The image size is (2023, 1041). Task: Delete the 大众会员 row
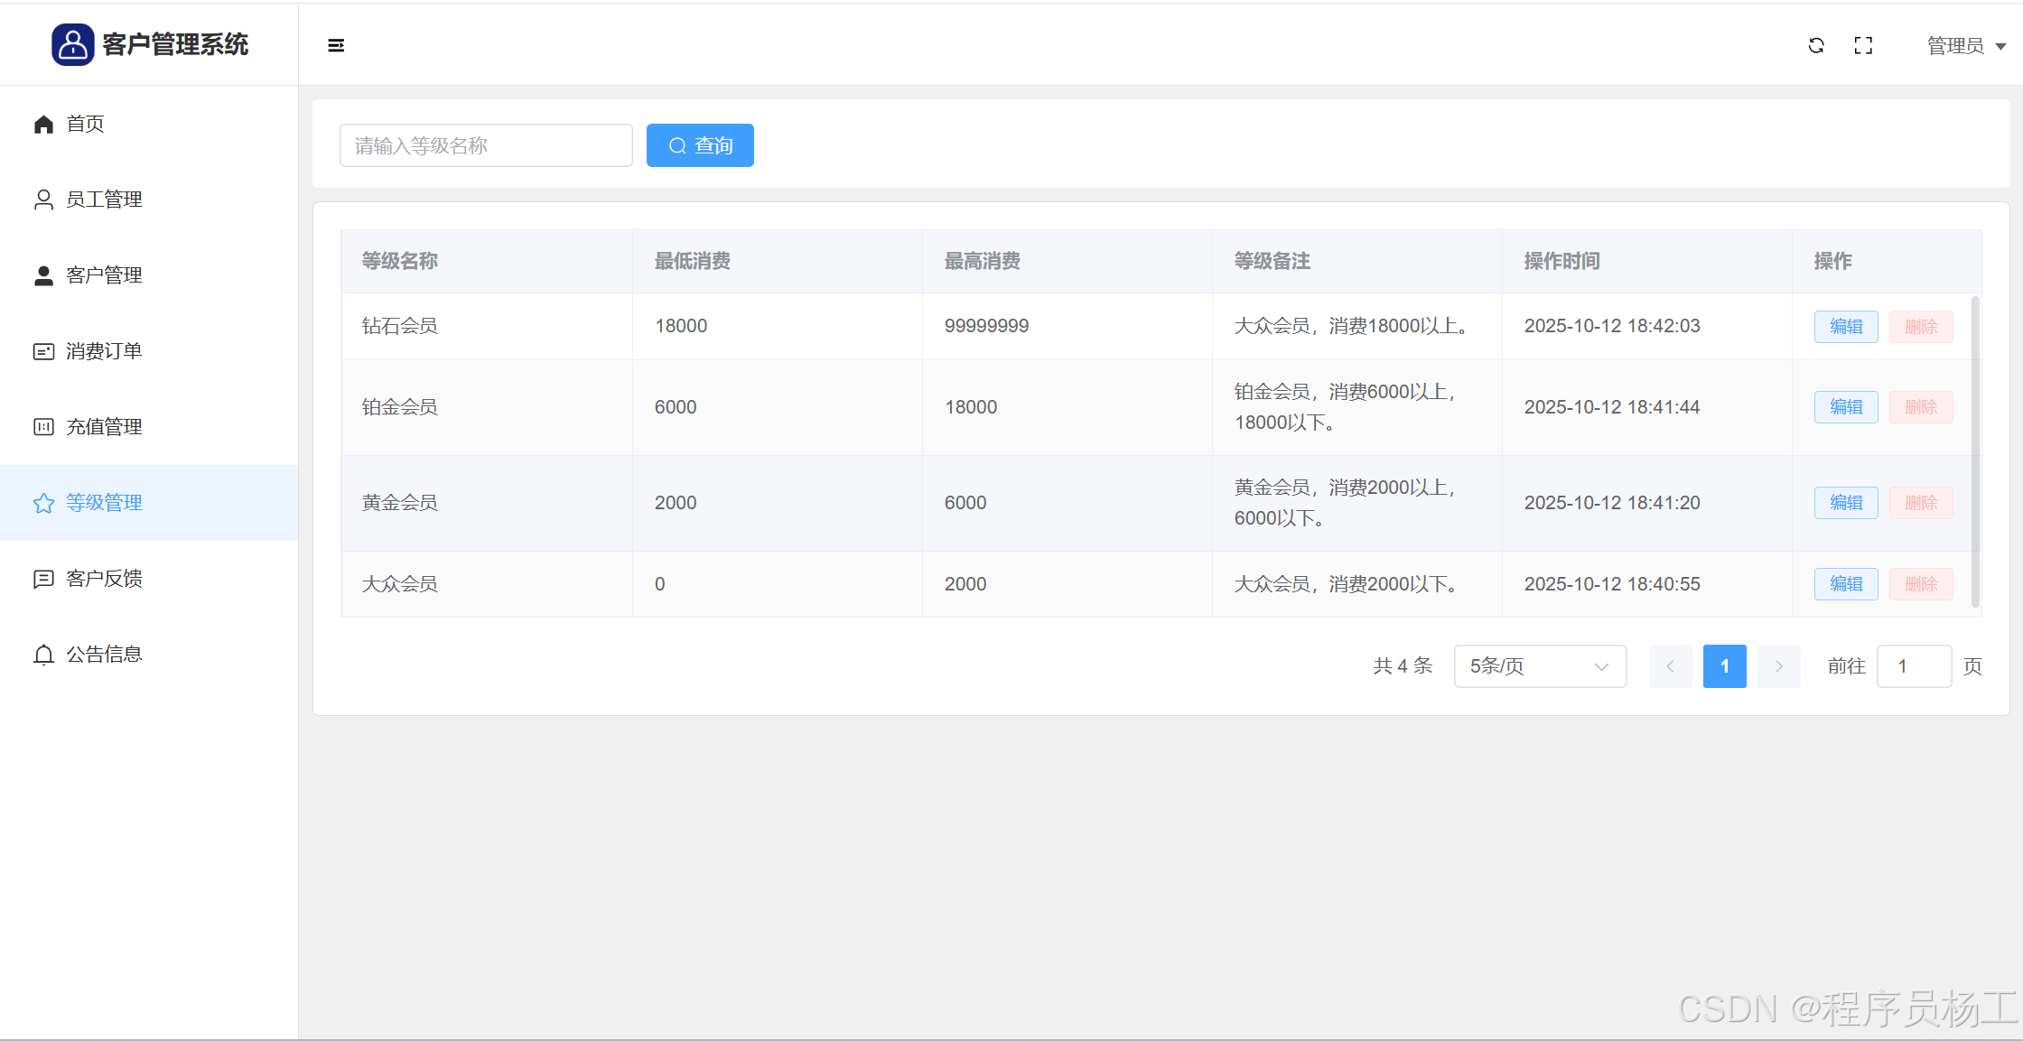click(x=1920, y=584)
